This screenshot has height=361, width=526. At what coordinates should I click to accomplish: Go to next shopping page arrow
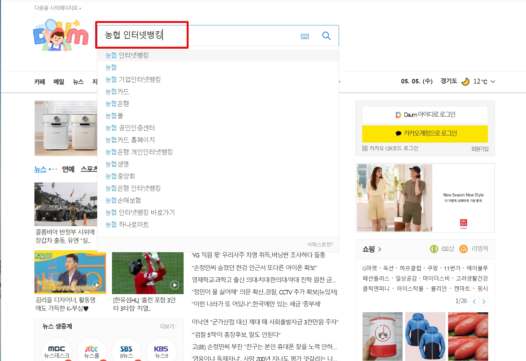pos(484,301)
